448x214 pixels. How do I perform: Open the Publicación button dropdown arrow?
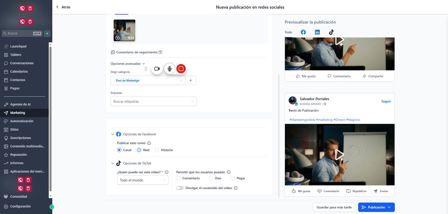[389, 207]
